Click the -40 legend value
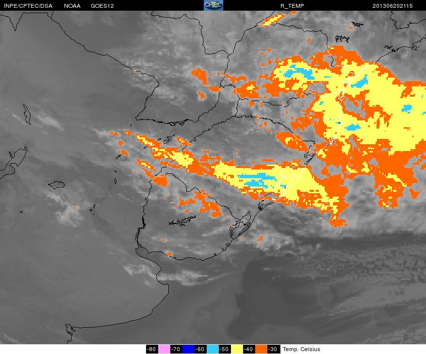Image resolution: width=426 pixels, height=354 pixels. 249,349
